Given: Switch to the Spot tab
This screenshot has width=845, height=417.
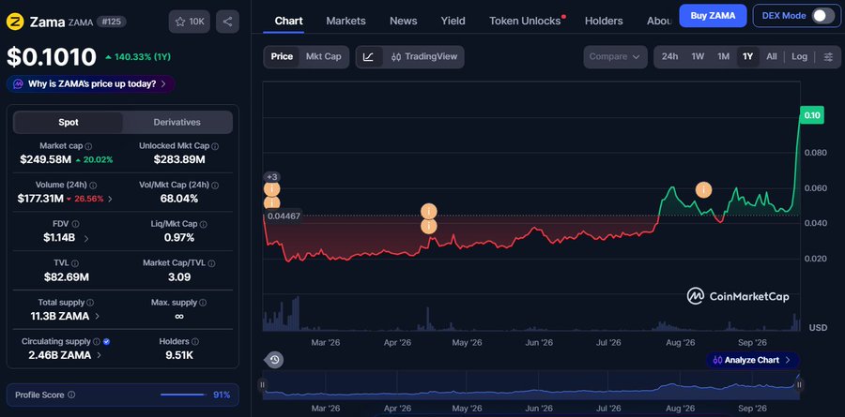Looking at the screenshot, I should pyautogui.click(x=69, y=122).
